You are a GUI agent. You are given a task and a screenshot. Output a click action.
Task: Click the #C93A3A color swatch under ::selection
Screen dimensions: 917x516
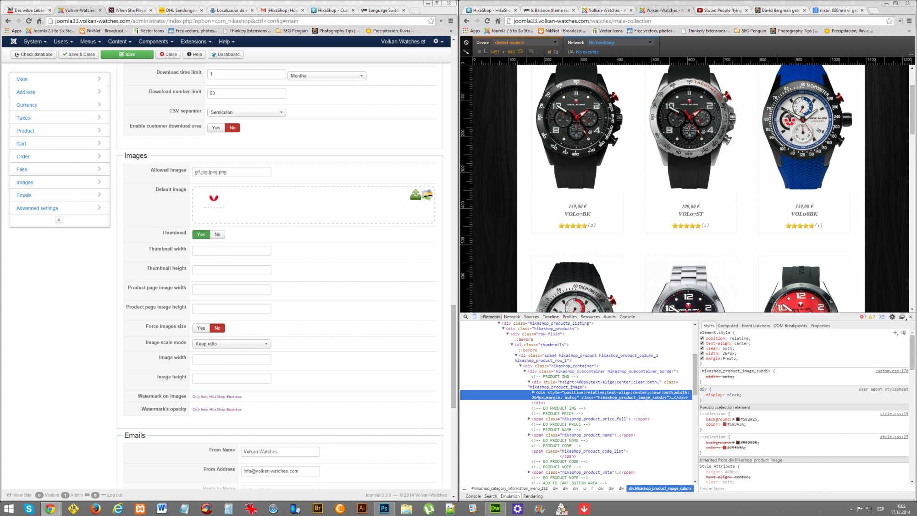724,425
